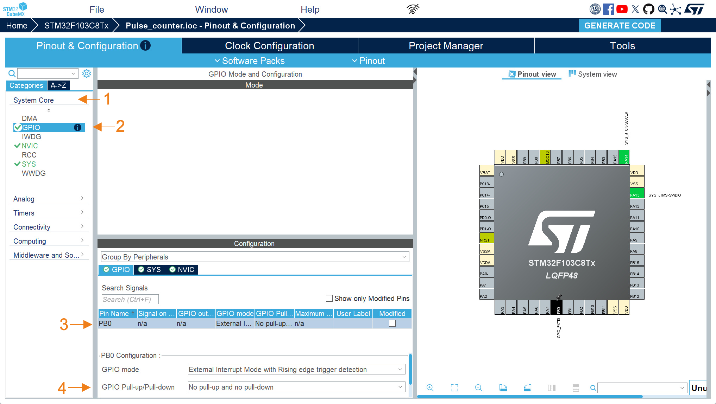Switch to the Project Manager tab
This screenshot has width=716, height=404.
(446, 46)
